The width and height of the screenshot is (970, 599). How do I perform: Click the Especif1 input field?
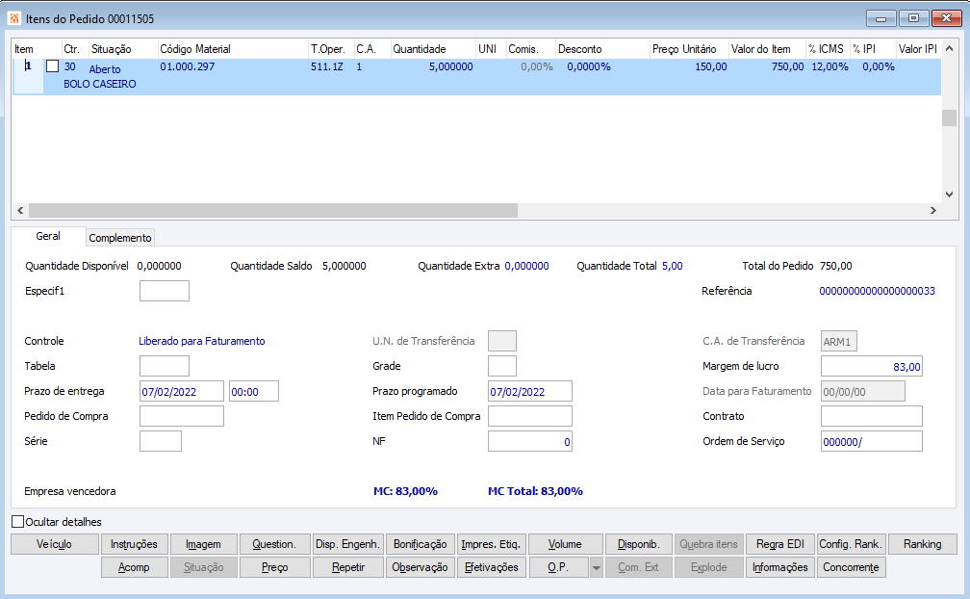tap(165, 291)
